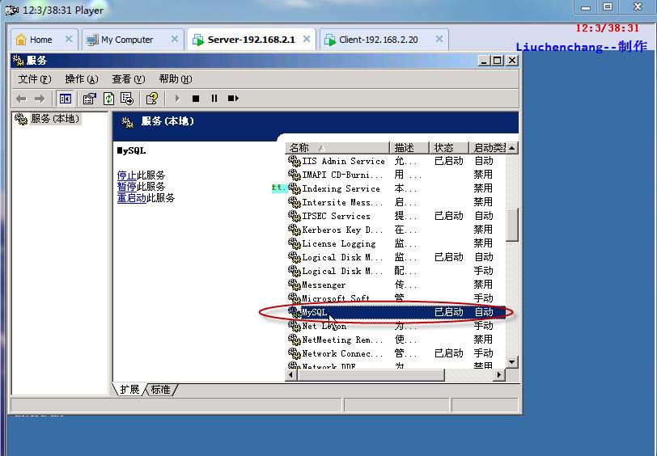Click the Forward arrow in Services toolbar
Viewport: 657px width, 456px height.
pyautogui.click(x=40, y=99)
